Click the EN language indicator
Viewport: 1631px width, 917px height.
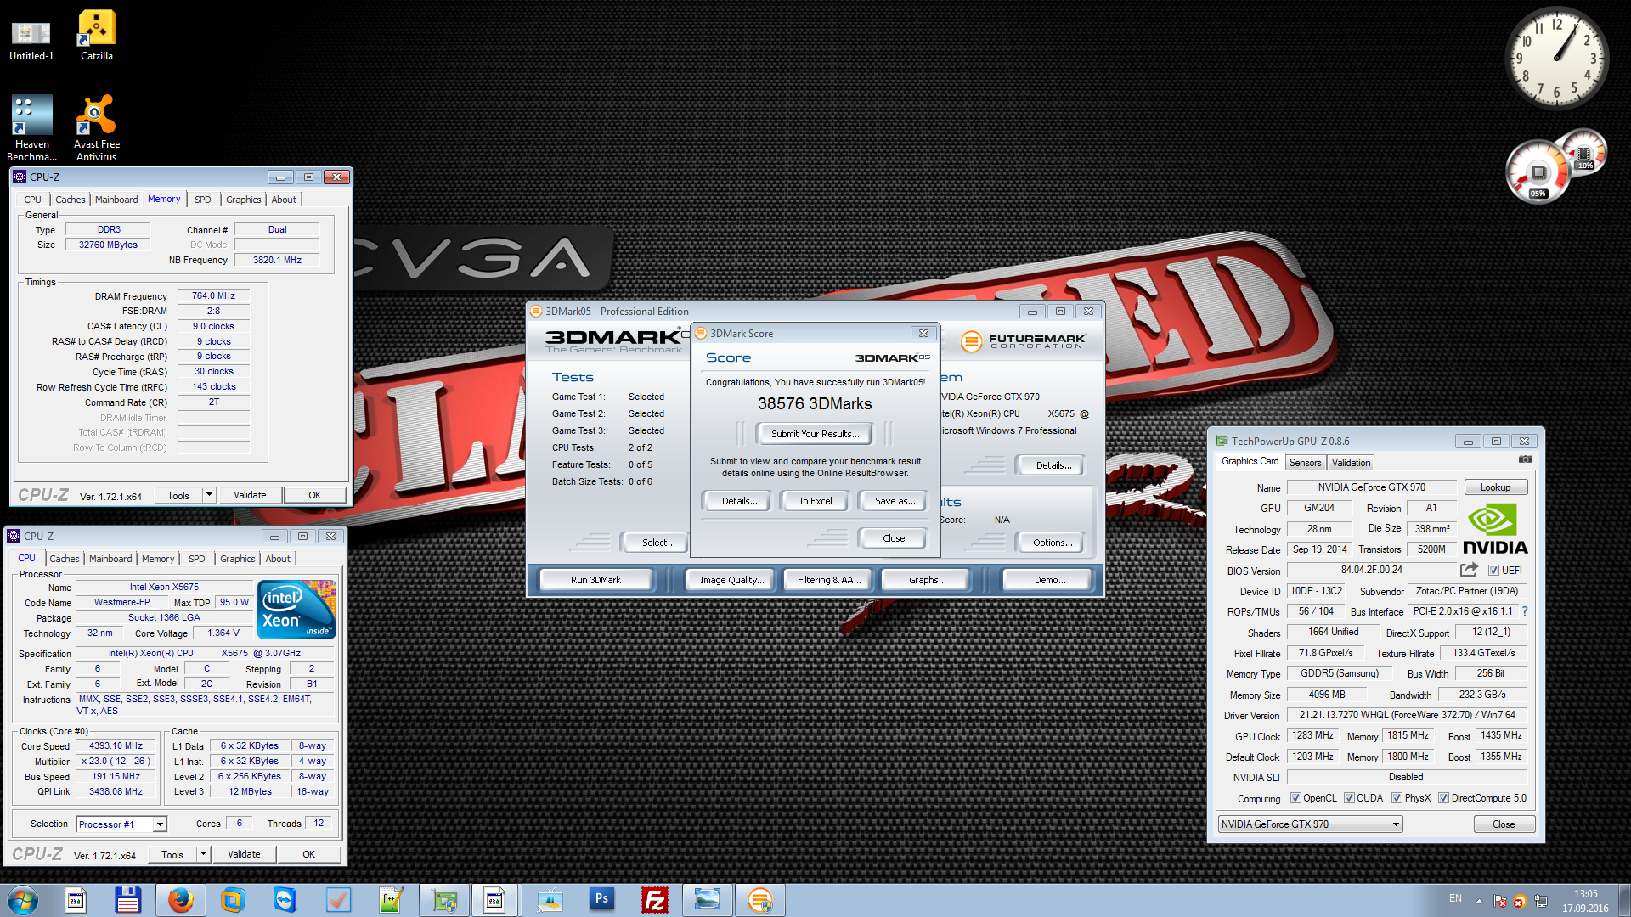click(1455, 898)
